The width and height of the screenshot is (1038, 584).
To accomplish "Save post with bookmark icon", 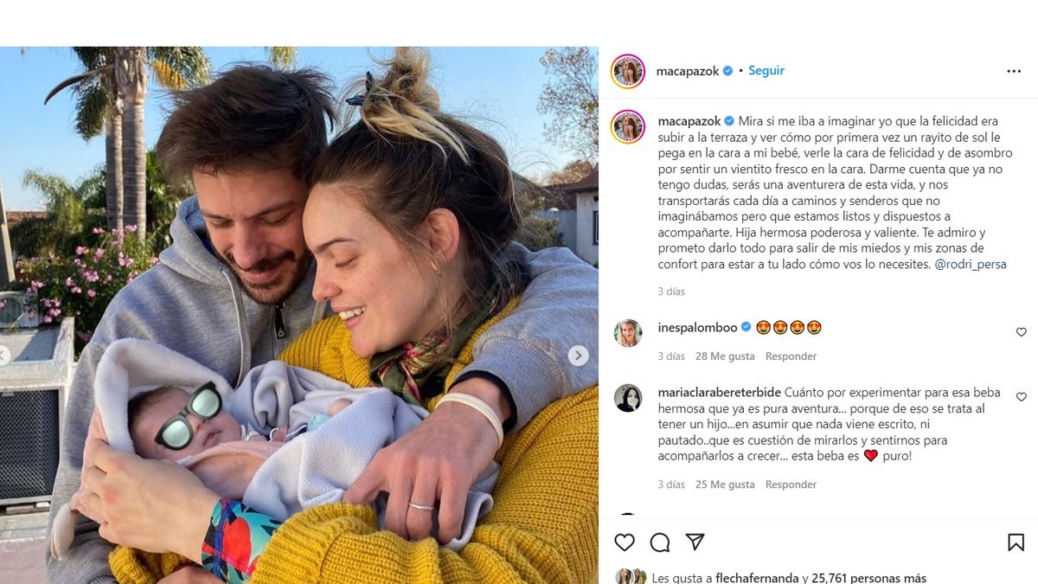I will pos(1016,542).
